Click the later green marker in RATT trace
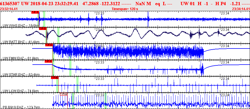 [58, 35]
